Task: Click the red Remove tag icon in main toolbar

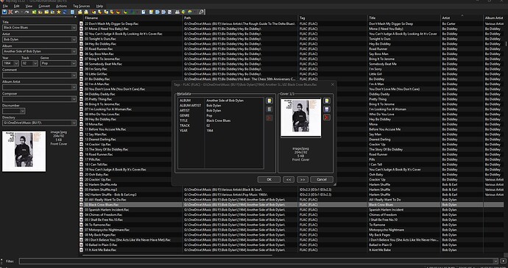Action: (10, 12)
